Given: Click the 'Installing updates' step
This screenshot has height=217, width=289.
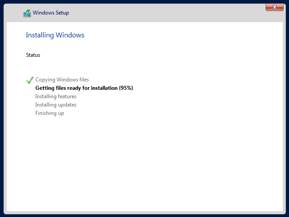Looking at the screenshot, I should [x=56, y=105].
